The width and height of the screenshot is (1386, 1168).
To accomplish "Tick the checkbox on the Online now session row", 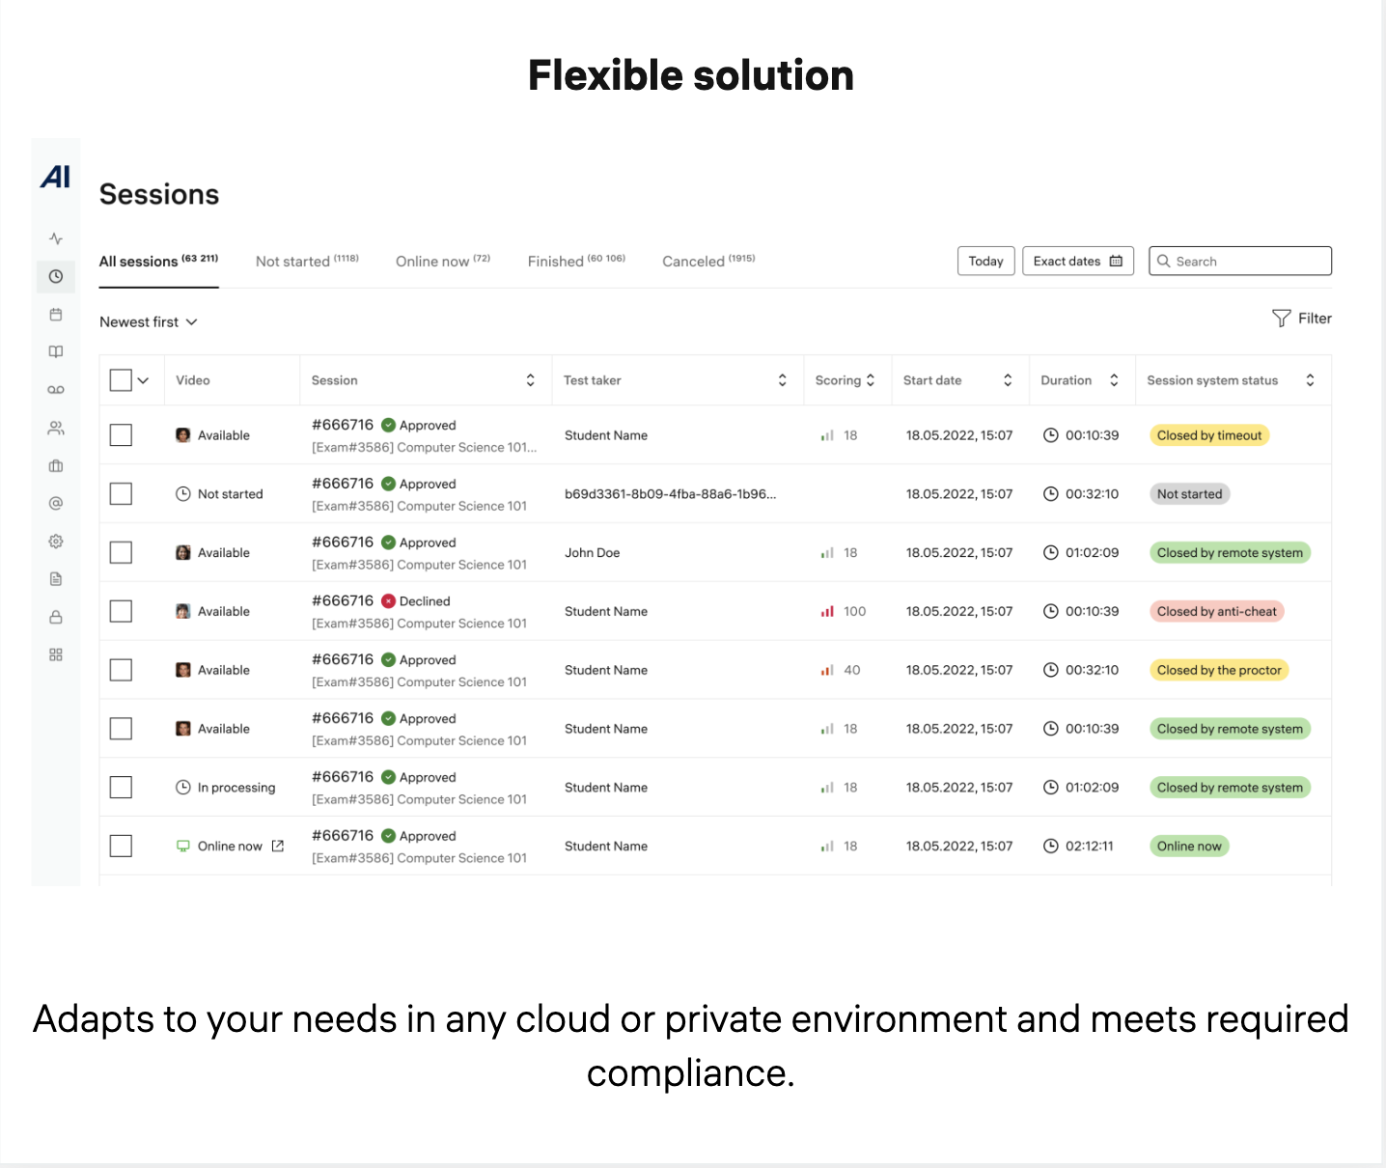I will [x=121, y=845].
